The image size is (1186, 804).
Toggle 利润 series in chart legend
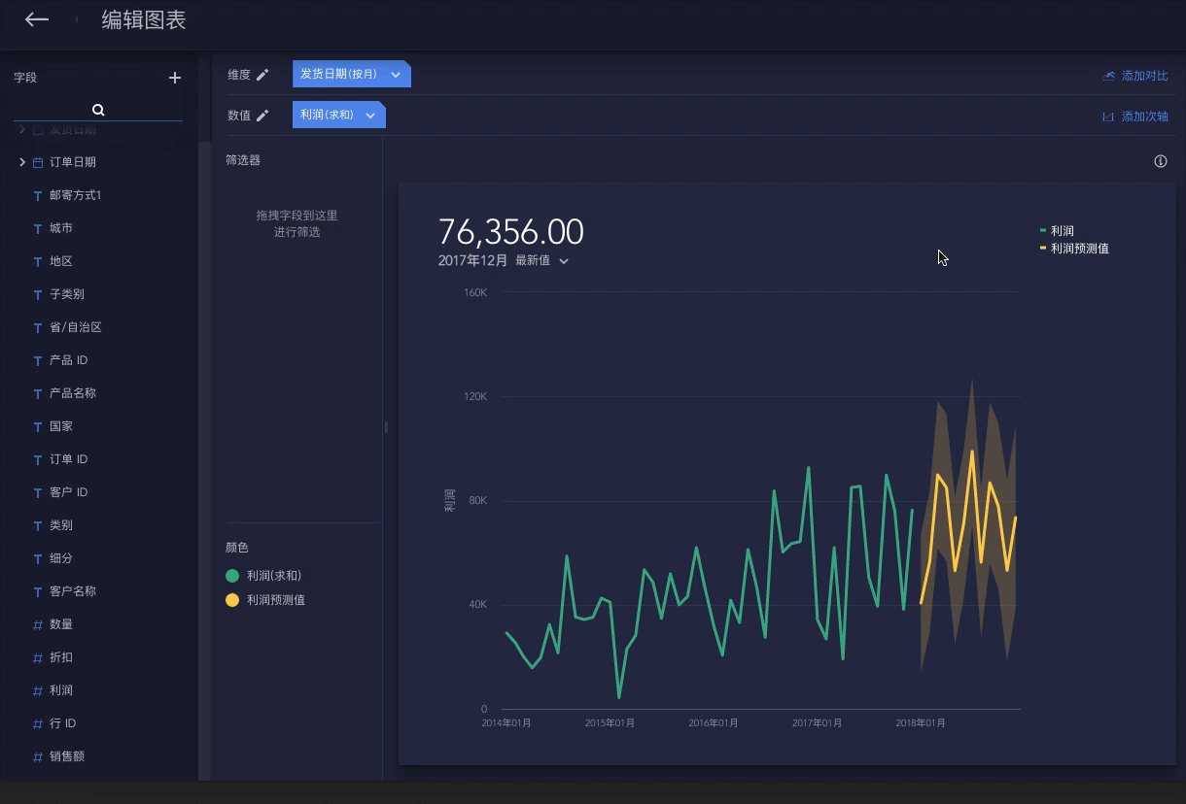coord(1062,231)
